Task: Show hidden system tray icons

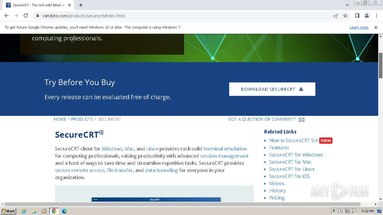Action: click(334, 211)
